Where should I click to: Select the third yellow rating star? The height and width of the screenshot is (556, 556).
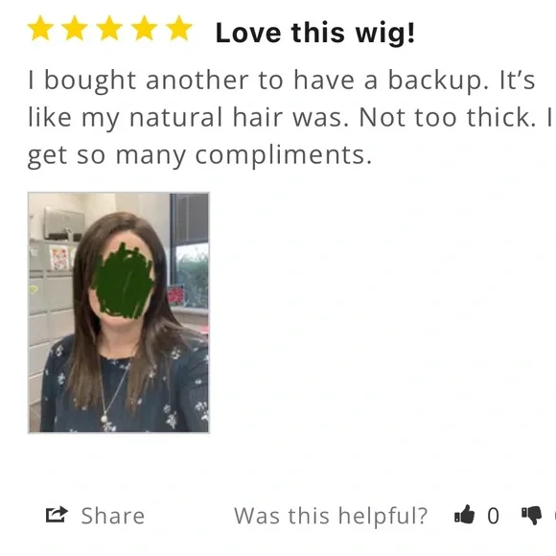(x=109, y=28)
